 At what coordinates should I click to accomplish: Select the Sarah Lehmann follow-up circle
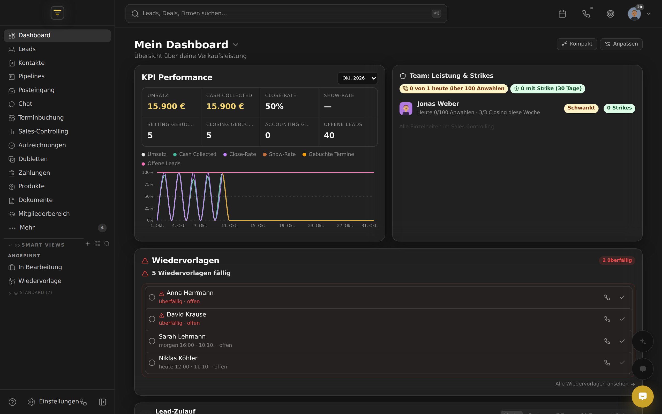pos(152,341)
